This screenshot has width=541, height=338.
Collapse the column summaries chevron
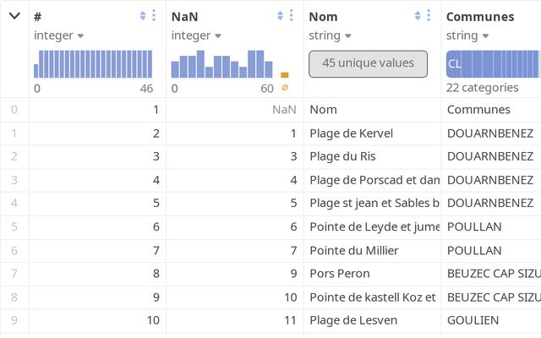click(14, 16)
